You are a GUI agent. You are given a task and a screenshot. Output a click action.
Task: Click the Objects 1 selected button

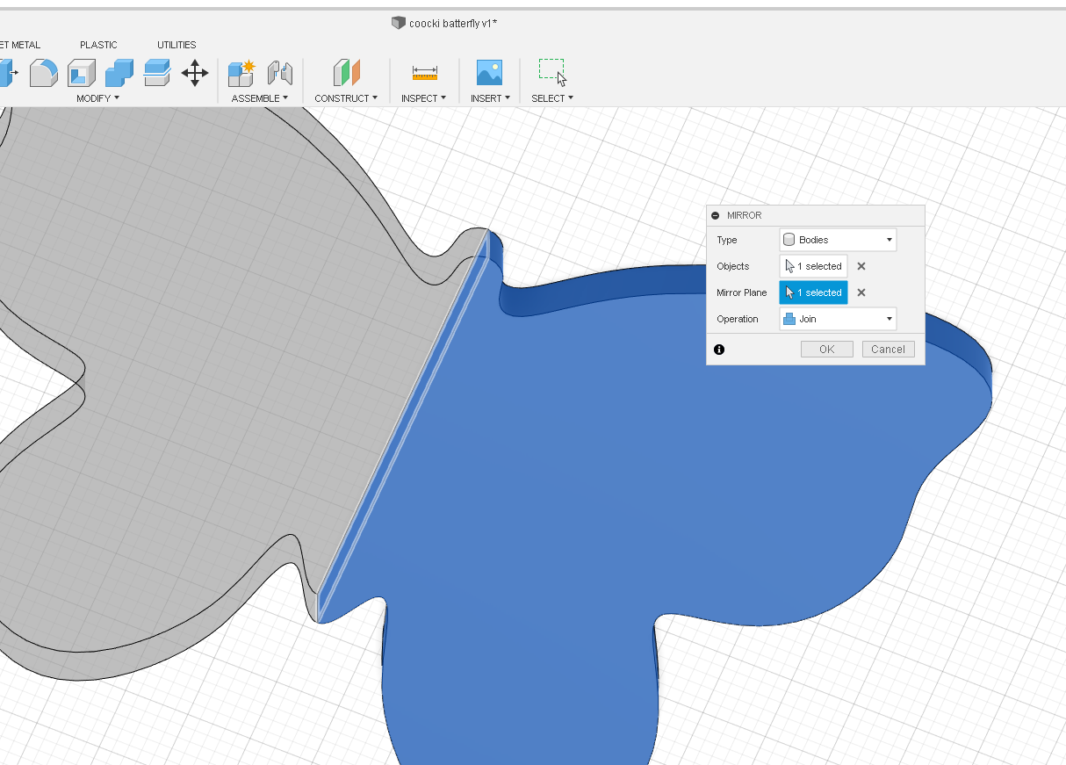point(813,266)
